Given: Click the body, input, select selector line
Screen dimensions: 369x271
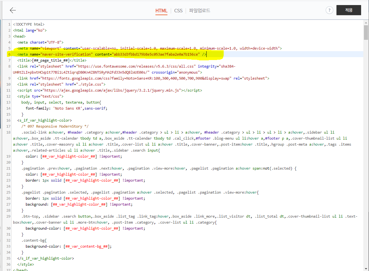Looking at the screenshot, I should (x=61, y=102).
